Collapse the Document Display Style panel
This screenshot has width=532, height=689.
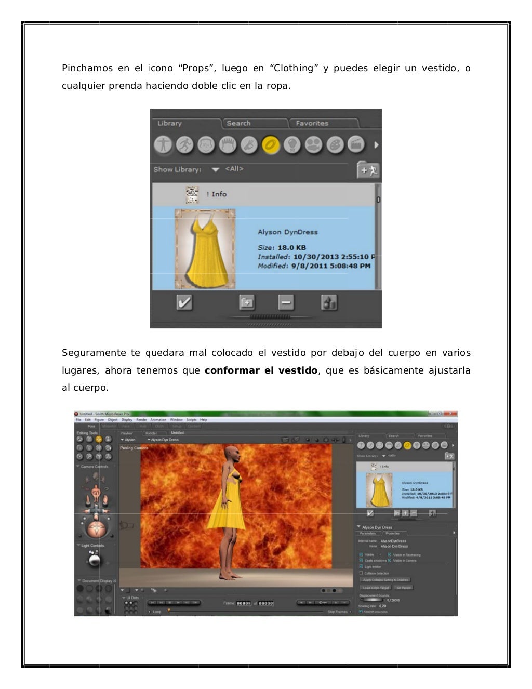79,580
